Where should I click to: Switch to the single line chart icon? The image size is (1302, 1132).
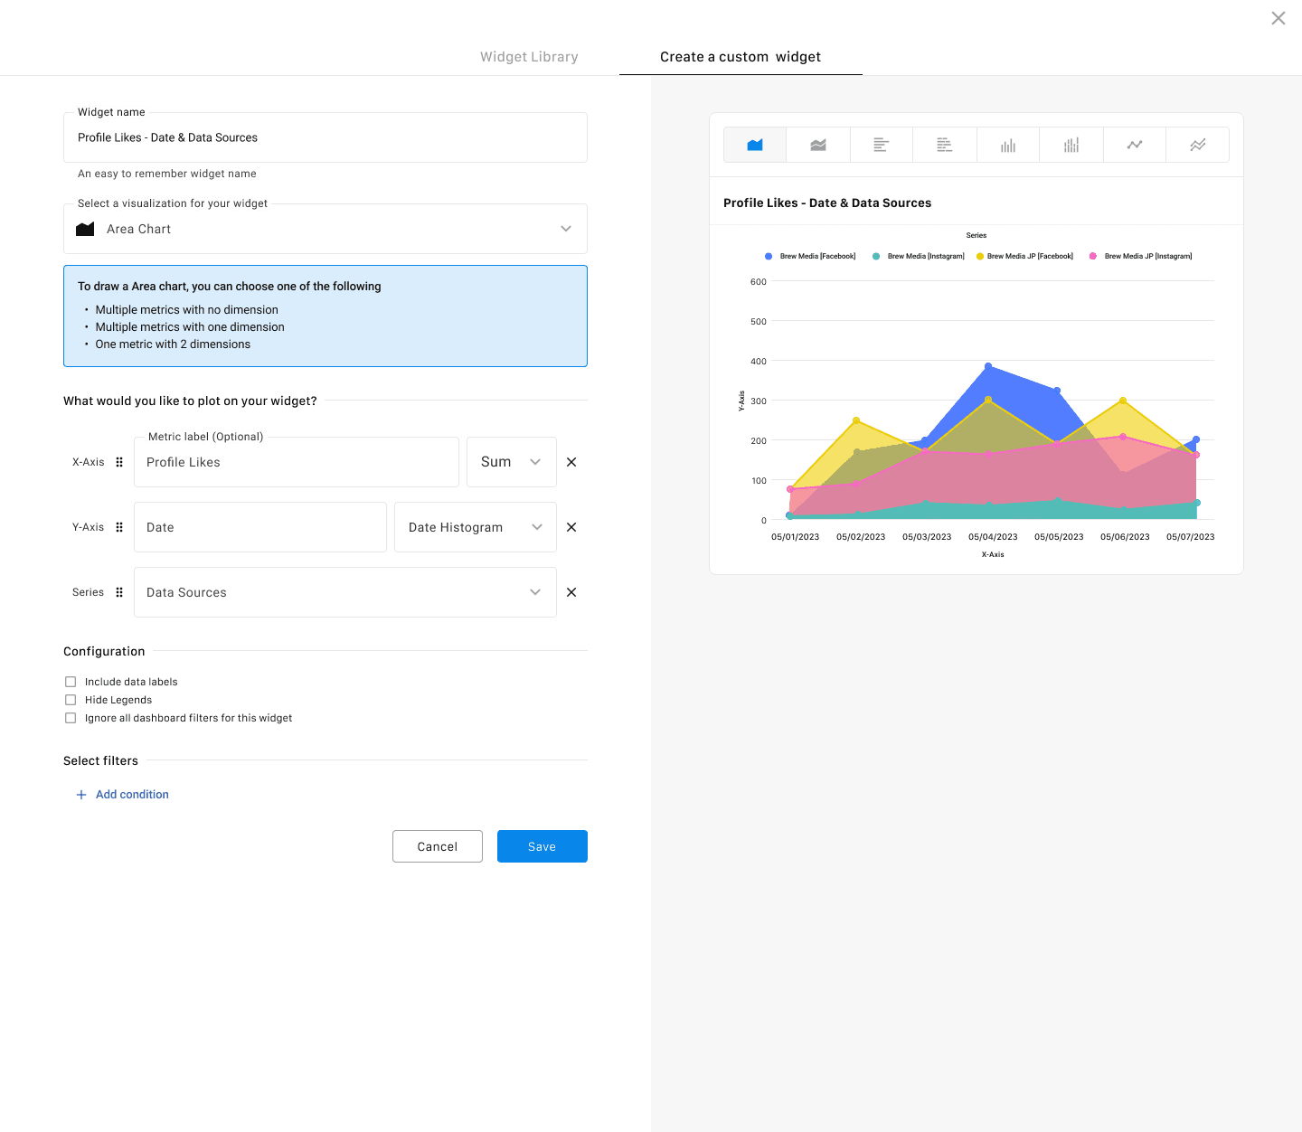[x=1135, y=145]
